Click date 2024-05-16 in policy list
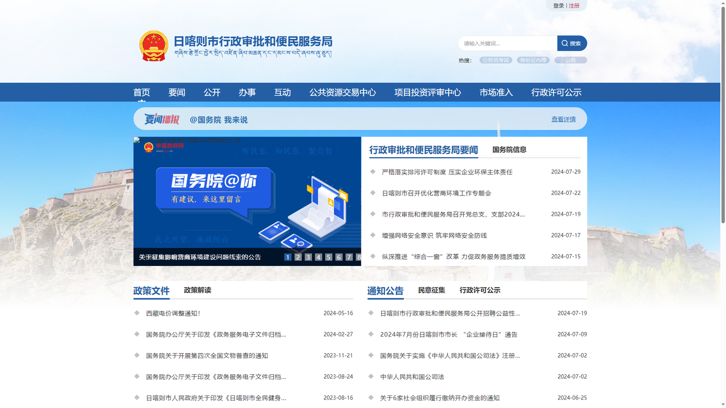726x408 pixels. 338,313
